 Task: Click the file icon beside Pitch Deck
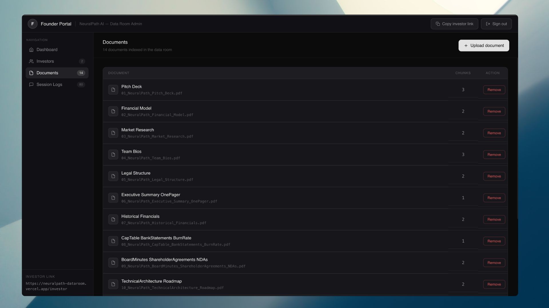(x=113, y=90)
